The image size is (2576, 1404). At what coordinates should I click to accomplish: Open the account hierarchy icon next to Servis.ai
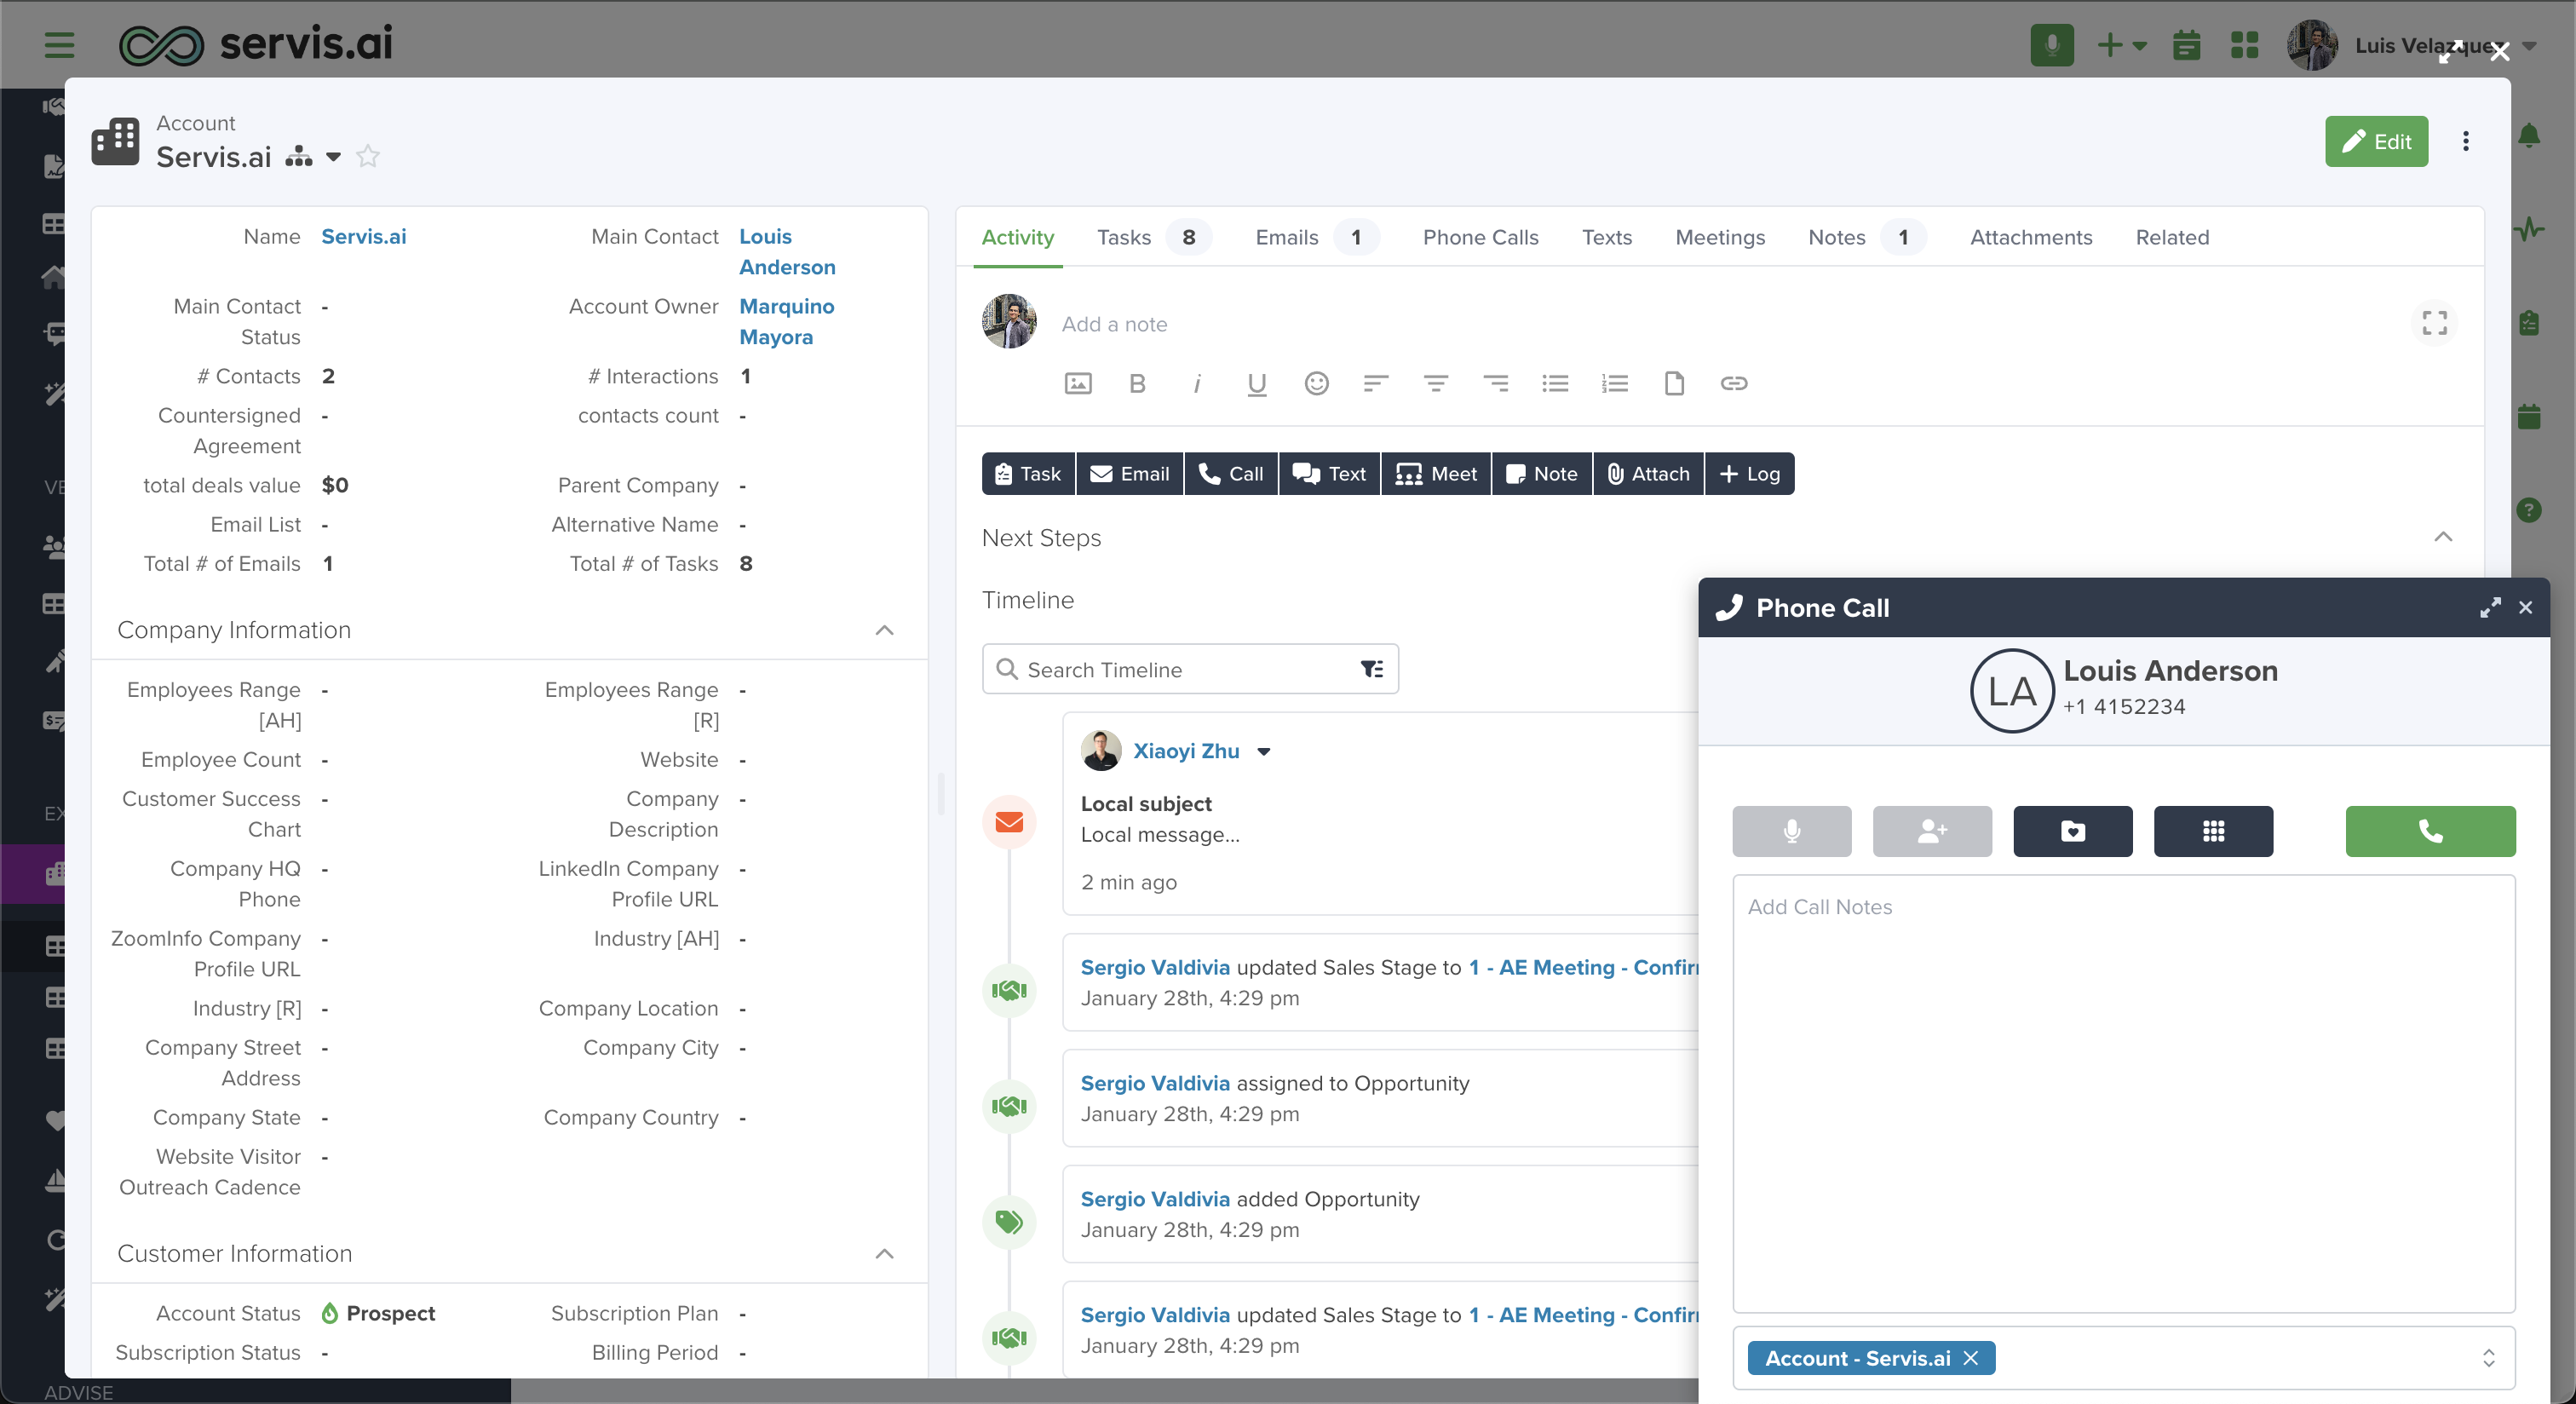point(298,156)
